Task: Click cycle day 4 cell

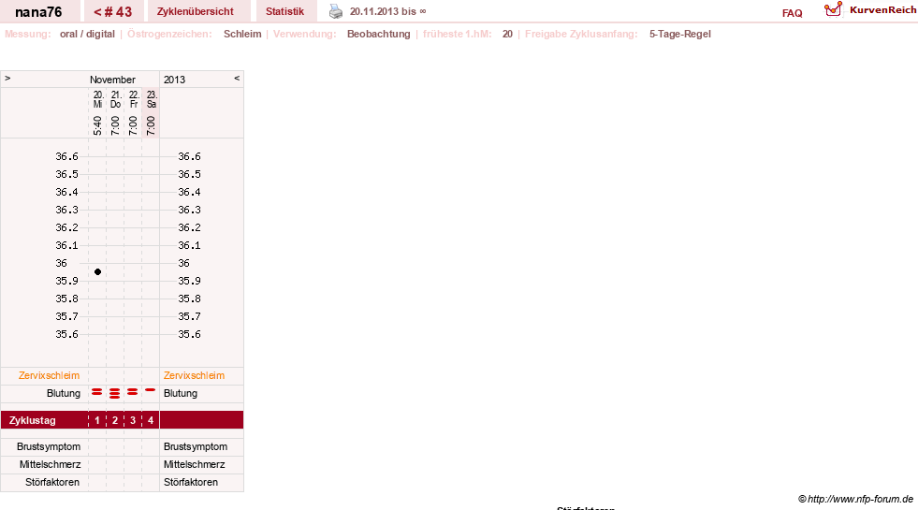Action: [x=151, y=420]
